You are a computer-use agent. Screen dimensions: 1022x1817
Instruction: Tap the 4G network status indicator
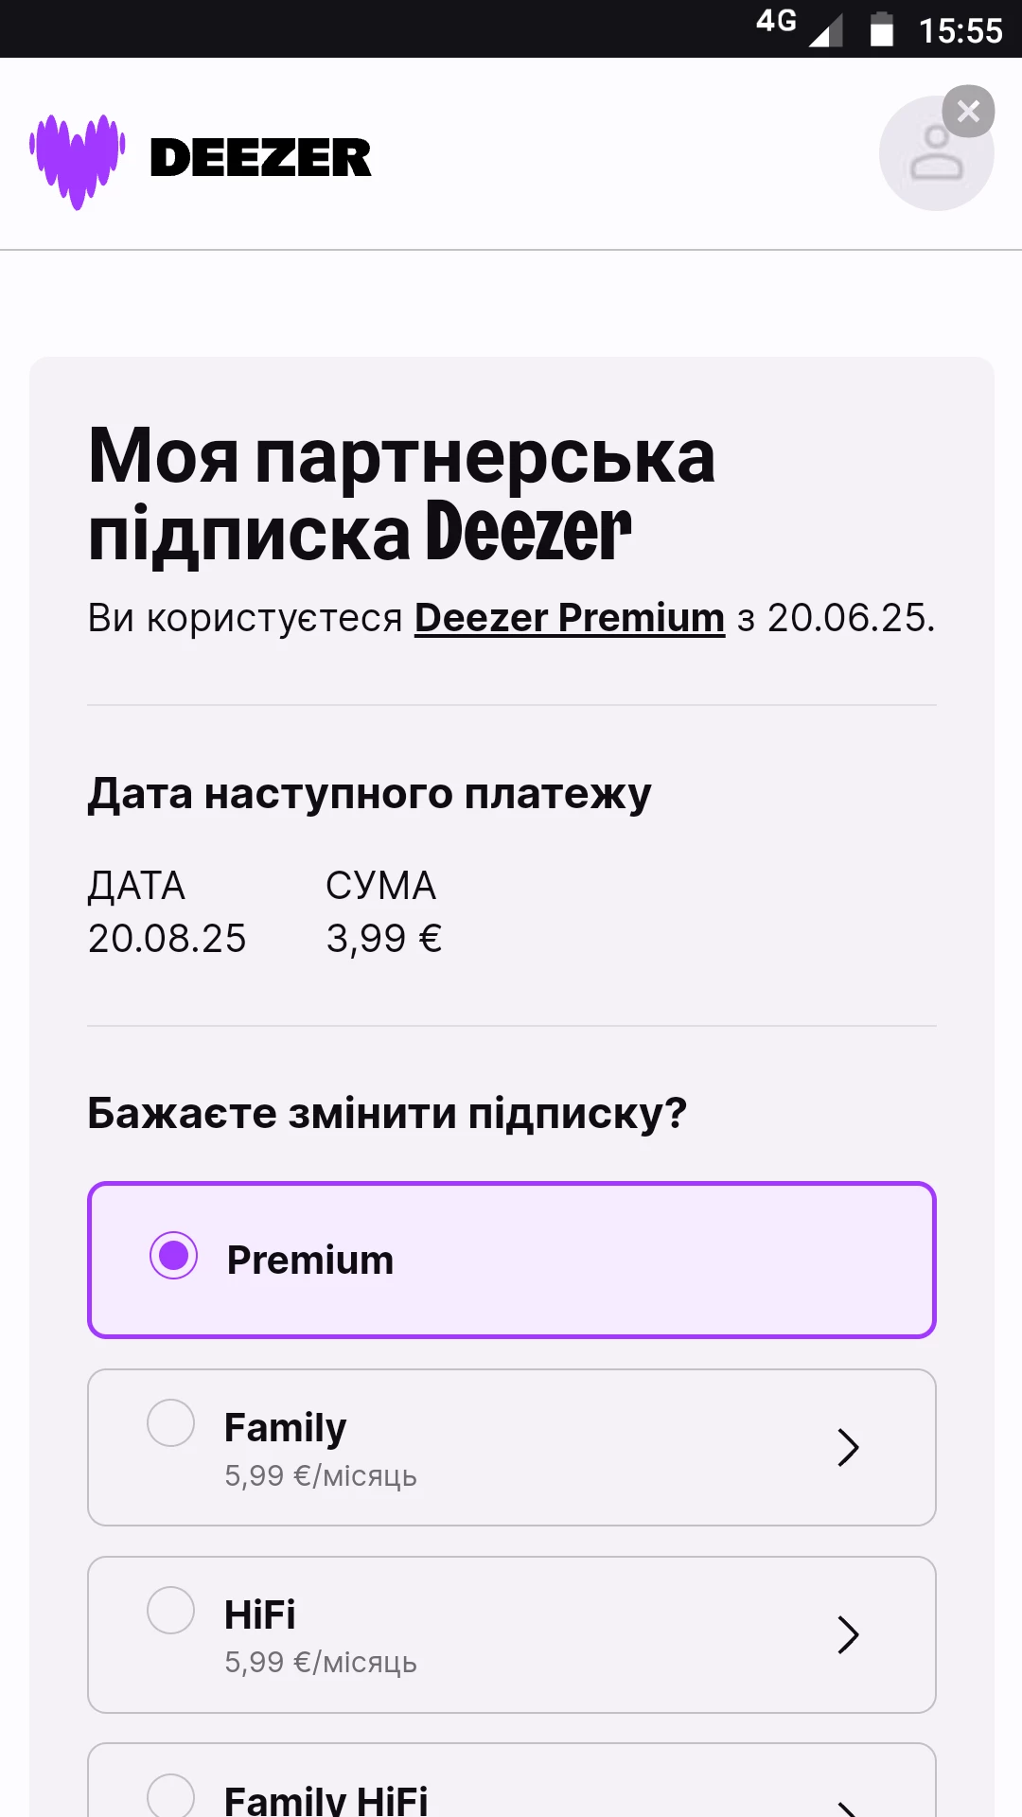776,22
